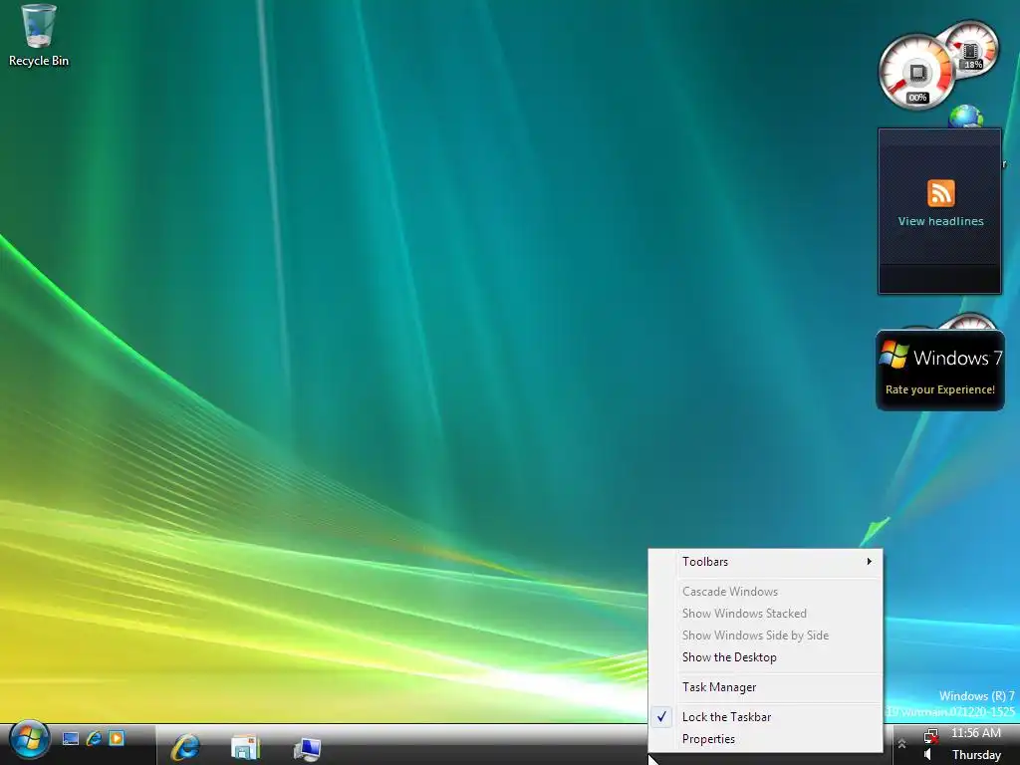Launch Internet Explorer from quick launch
The image size is (1020, 765).
click(94, 738)
